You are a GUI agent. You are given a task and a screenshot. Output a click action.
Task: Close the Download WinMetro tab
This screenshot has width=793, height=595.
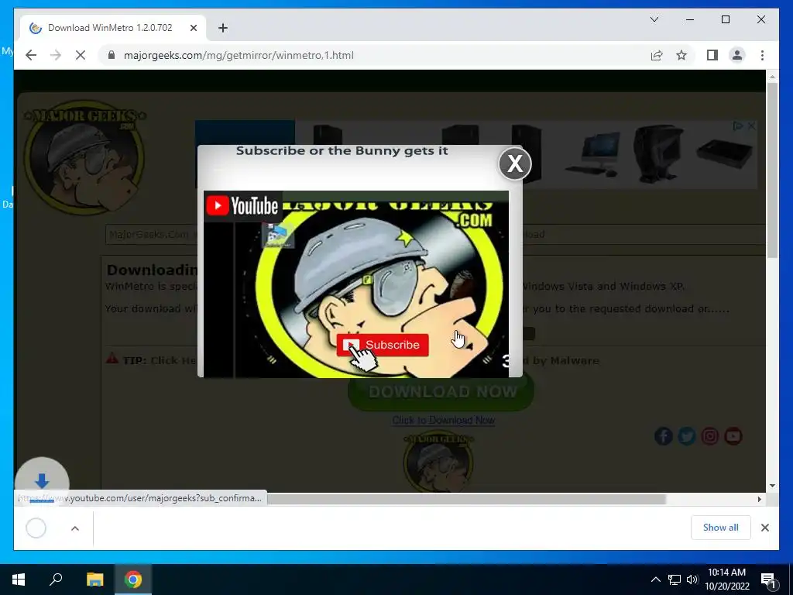coord(193,28)
